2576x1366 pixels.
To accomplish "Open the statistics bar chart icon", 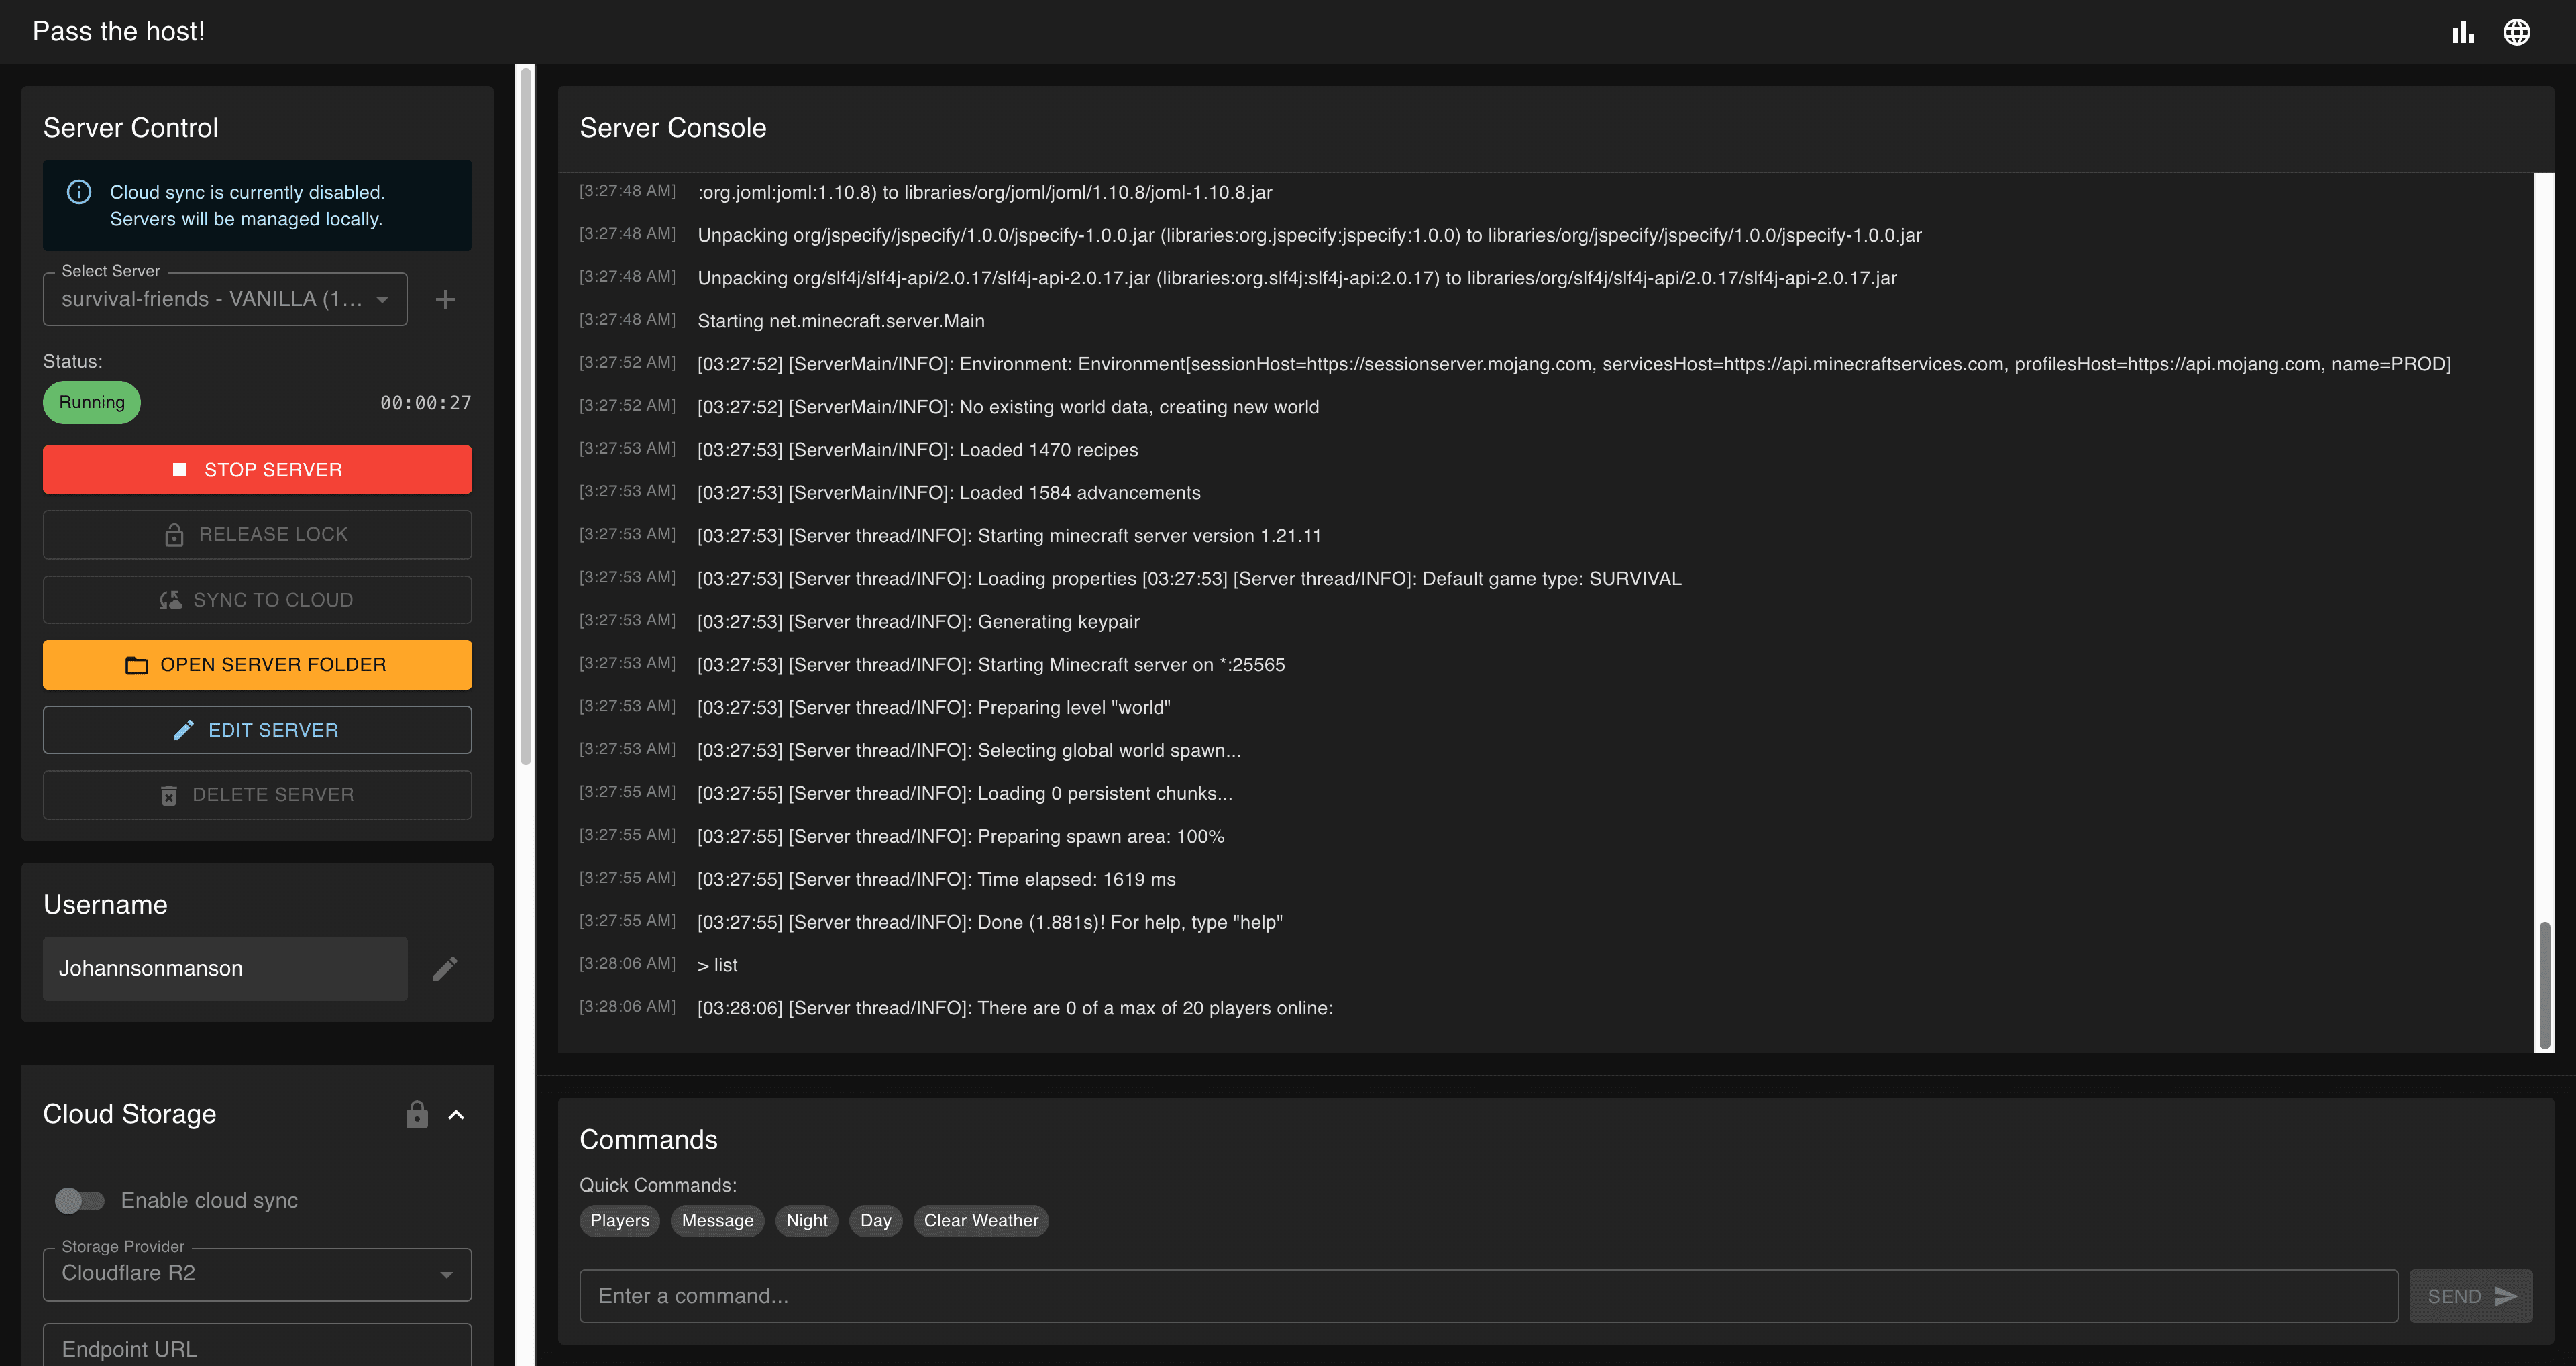I will click(2463, 32).
